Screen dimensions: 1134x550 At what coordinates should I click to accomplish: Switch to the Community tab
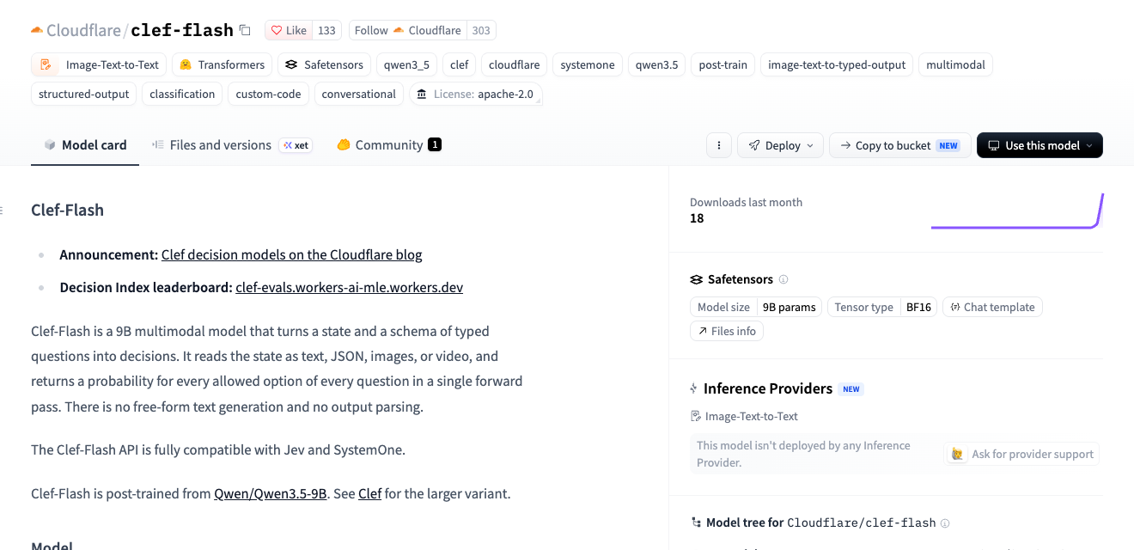point(388,145)
